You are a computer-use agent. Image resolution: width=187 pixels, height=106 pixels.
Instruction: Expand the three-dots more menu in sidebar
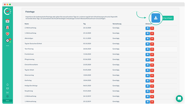pyautogui.click(x=7, y=46)
